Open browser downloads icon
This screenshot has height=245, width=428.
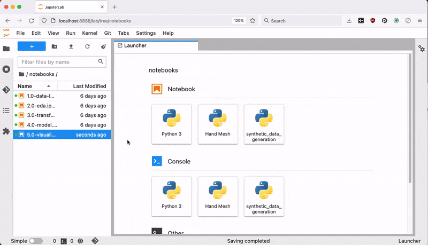click(x=349, y=21)
